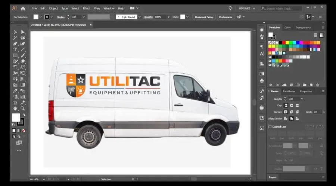The height and width of the screenshot is (186, 336).
Task: Open the File menu
Action: coord(34,8)
